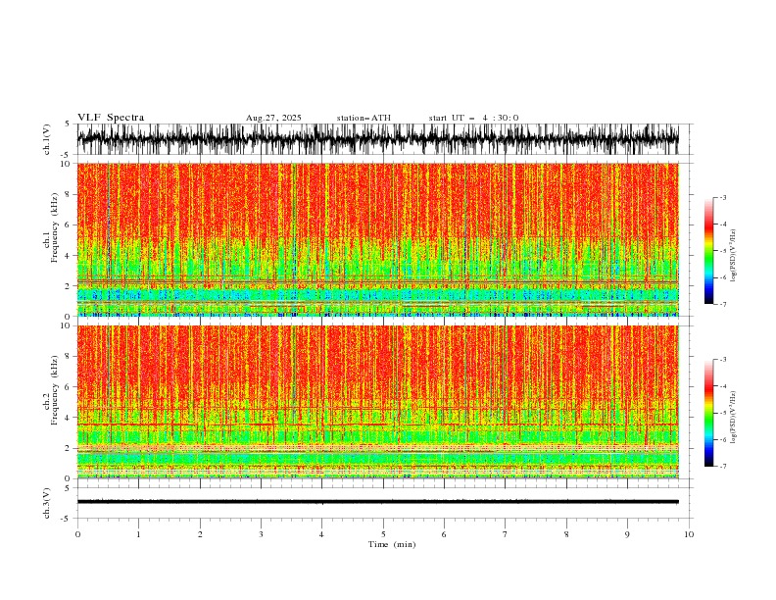Click the log(PSD) label of the upper color bar
Viewport: 776px width, 600px height.
click(x=734, y=256)
